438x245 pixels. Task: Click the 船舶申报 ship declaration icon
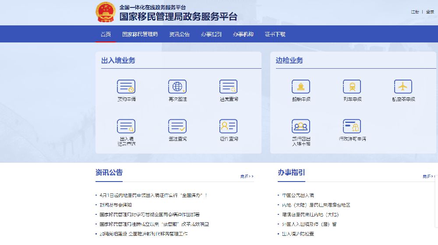tap(301, 87)
